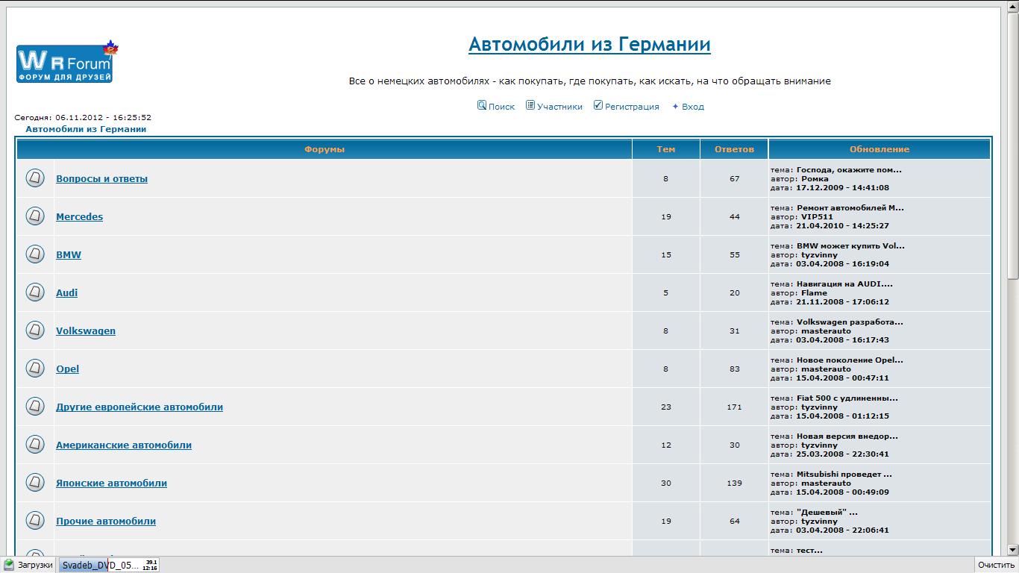Open latest topic Новое поколение Opel...
This screenshot has width=1019, height=573.
pos(850,360)
